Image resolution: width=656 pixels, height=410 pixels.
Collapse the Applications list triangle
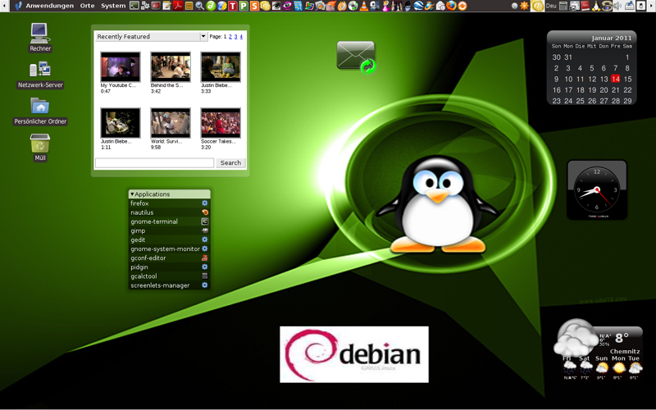tap(132, 194)
